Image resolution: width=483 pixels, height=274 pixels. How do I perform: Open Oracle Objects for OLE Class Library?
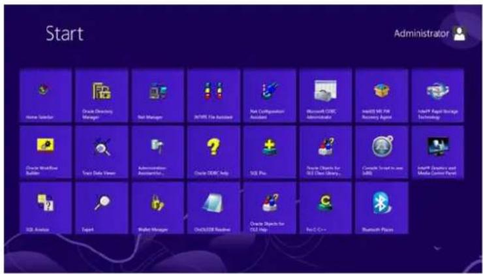pos(326,152)
